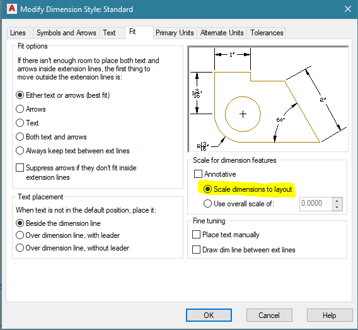
Task: Open Help for dimension style dialog
Action: click(330, 315)
